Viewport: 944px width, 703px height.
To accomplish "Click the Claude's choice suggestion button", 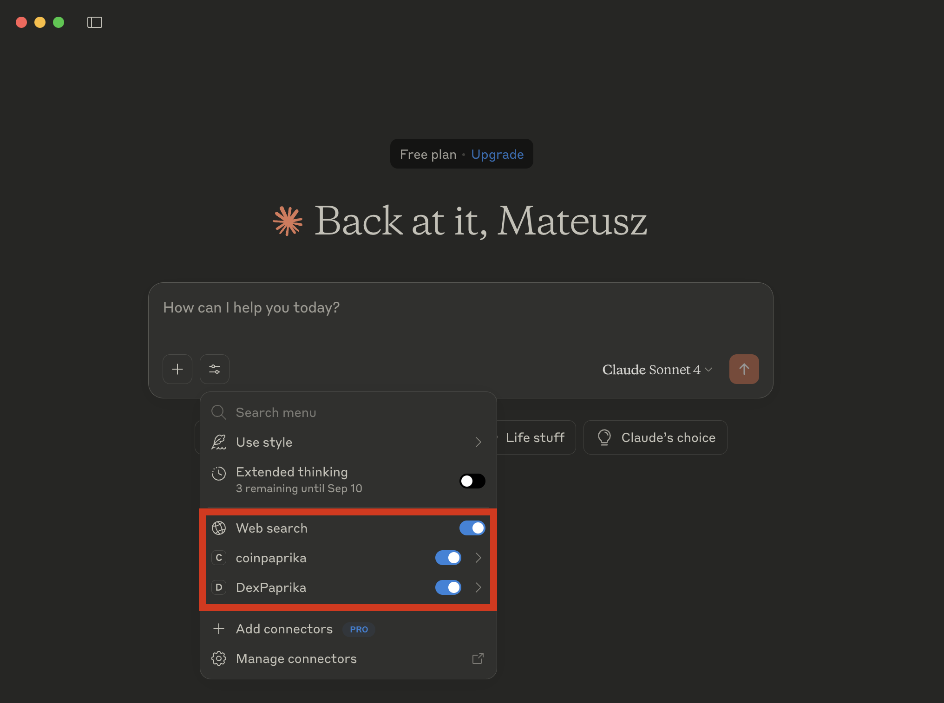I will 656,437.
